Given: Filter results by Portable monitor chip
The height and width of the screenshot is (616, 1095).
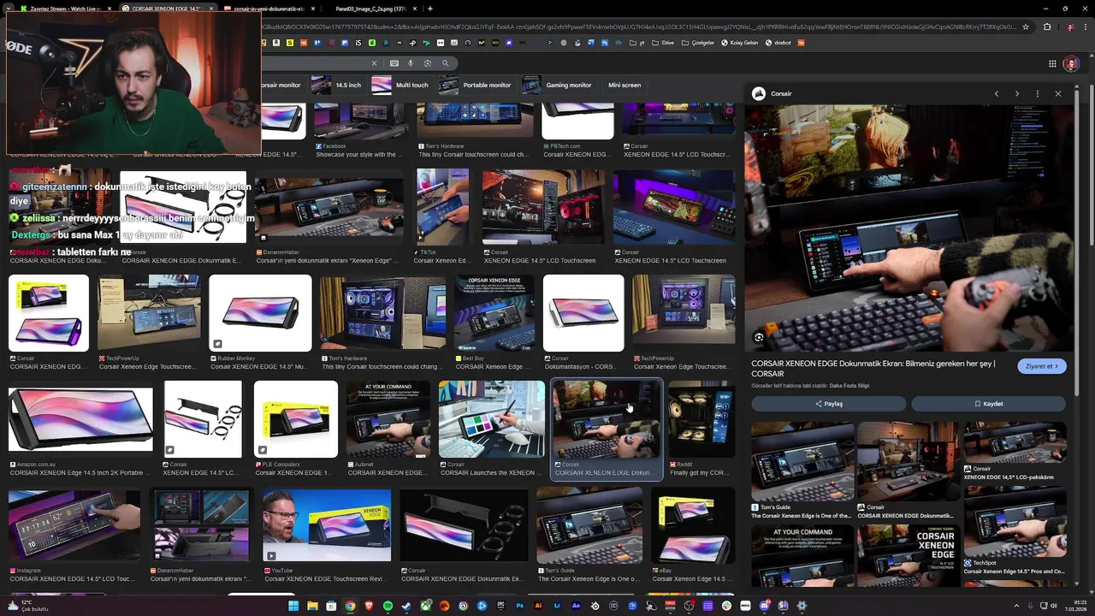Looking at the screenshot, I should pos(475,85).
